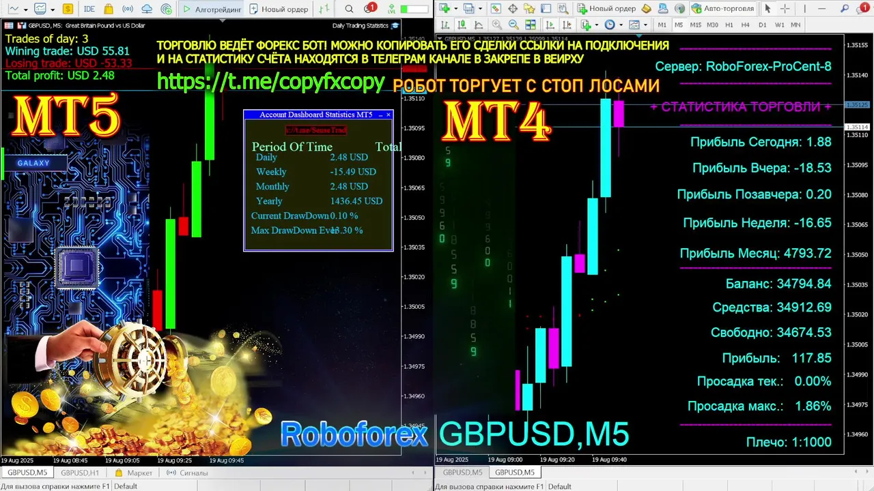Open Navigator folder-star icon in MT4

pyautogui.click(x=529, y=8)
